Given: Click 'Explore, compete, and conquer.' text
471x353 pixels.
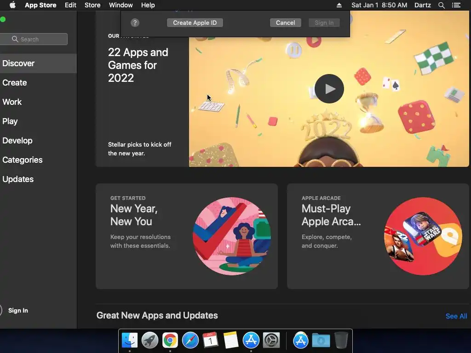Looking at the screenshot, I should pos(327,241).
